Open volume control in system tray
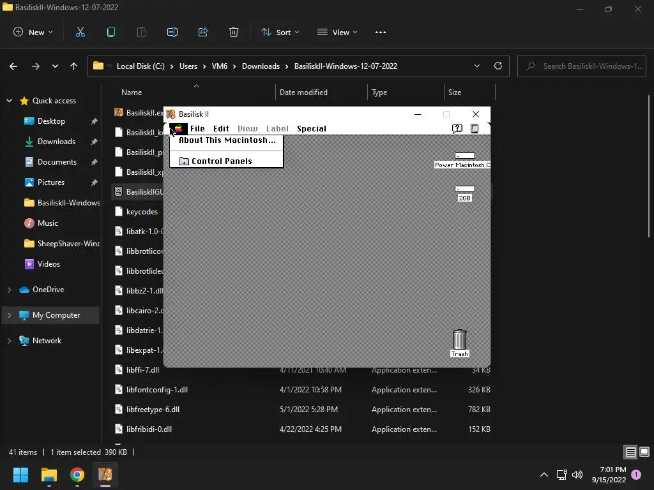Viewport: 654px width, 490px height. (577, 475)
